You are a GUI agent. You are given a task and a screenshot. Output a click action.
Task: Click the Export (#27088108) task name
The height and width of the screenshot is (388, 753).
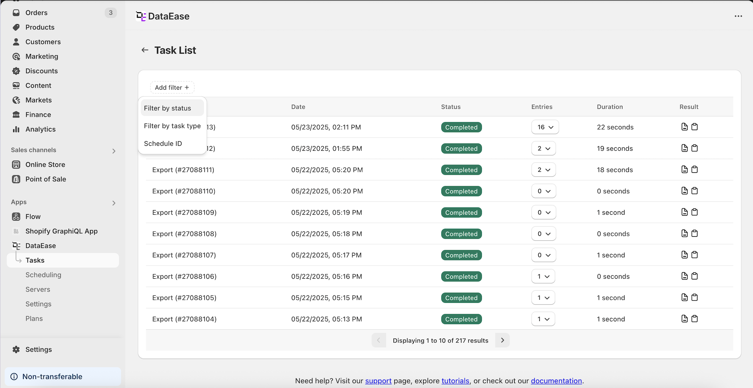(184, 234)
